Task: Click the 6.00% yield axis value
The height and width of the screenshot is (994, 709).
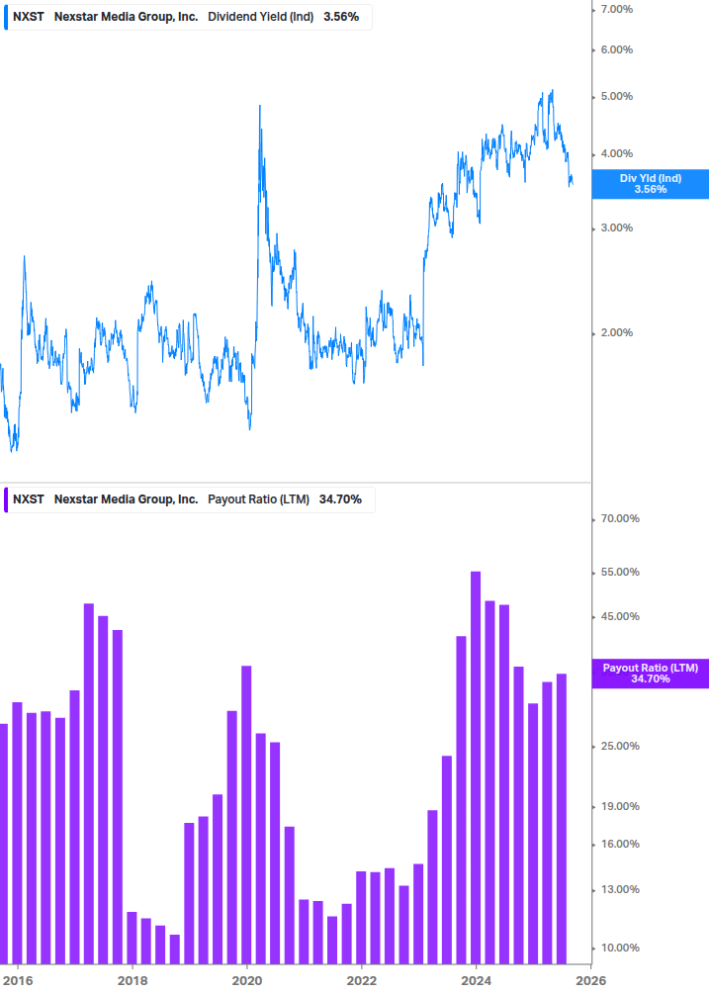Action: tap(616, 50)
